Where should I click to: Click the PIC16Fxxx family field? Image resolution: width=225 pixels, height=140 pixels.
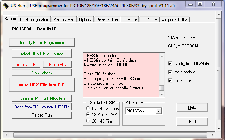coord(141,111)
